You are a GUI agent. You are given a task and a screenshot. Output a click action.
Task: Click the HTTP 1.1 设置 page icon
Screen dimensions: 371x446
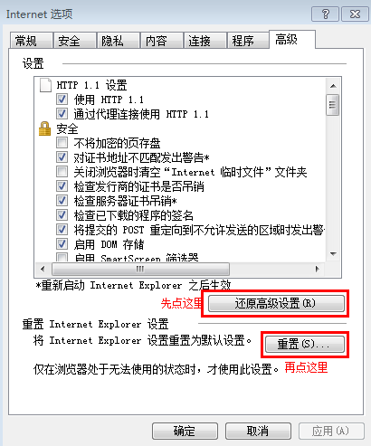(45, 85)
